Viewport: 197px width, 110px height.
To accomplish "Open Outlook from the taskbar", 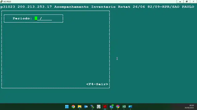I will click(x=86, y=107).
